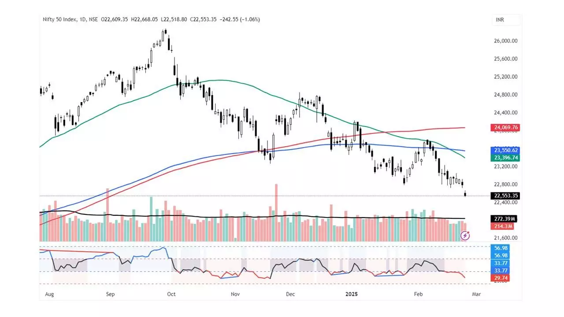Click the change value −242.55 (−1.06%)
This screenshot has width=564, height=317.
pyautogui.click(x=239, y=19)
